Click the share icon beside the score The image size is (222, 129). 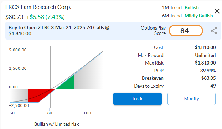click(214, 31)
